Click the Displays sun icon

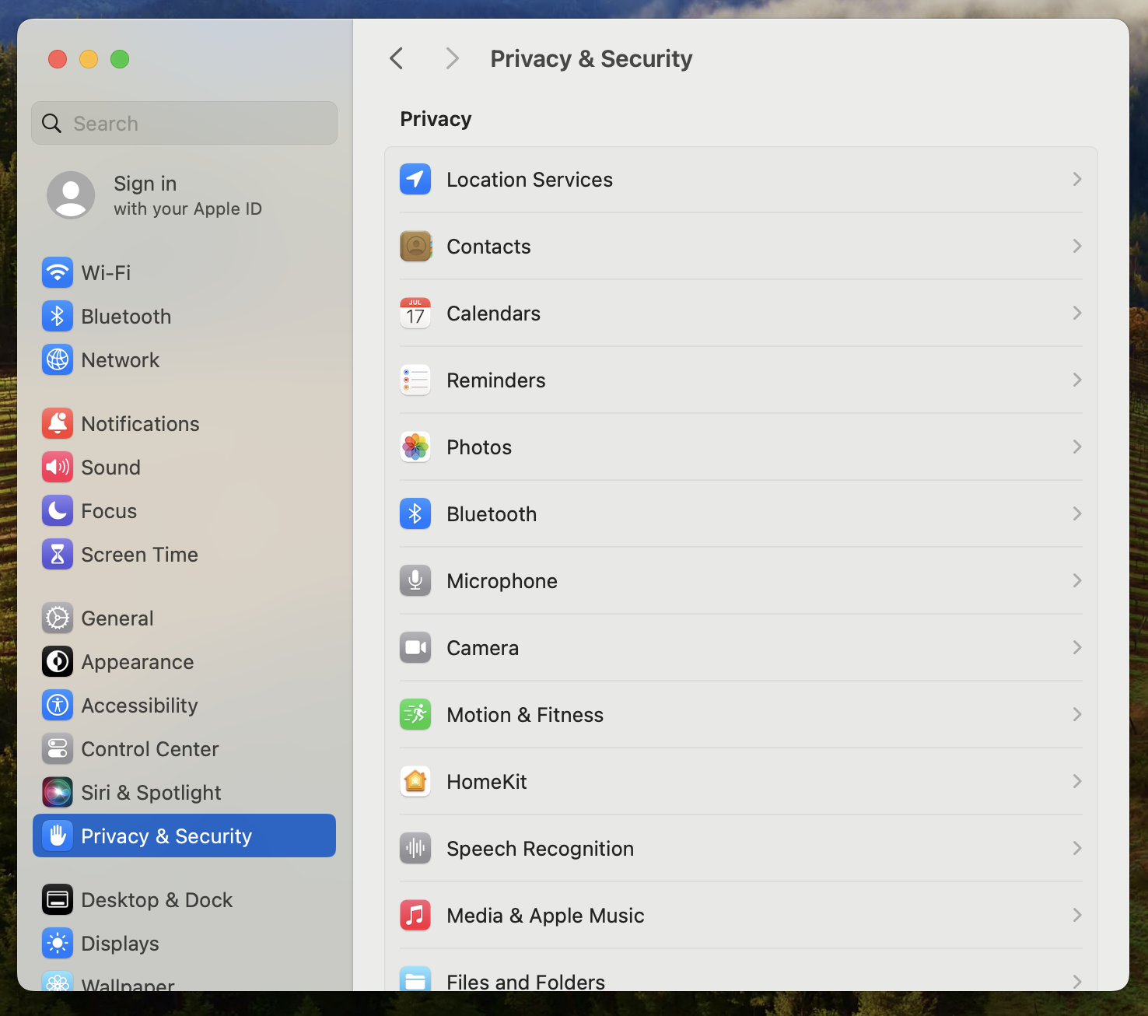click(58, 944)
